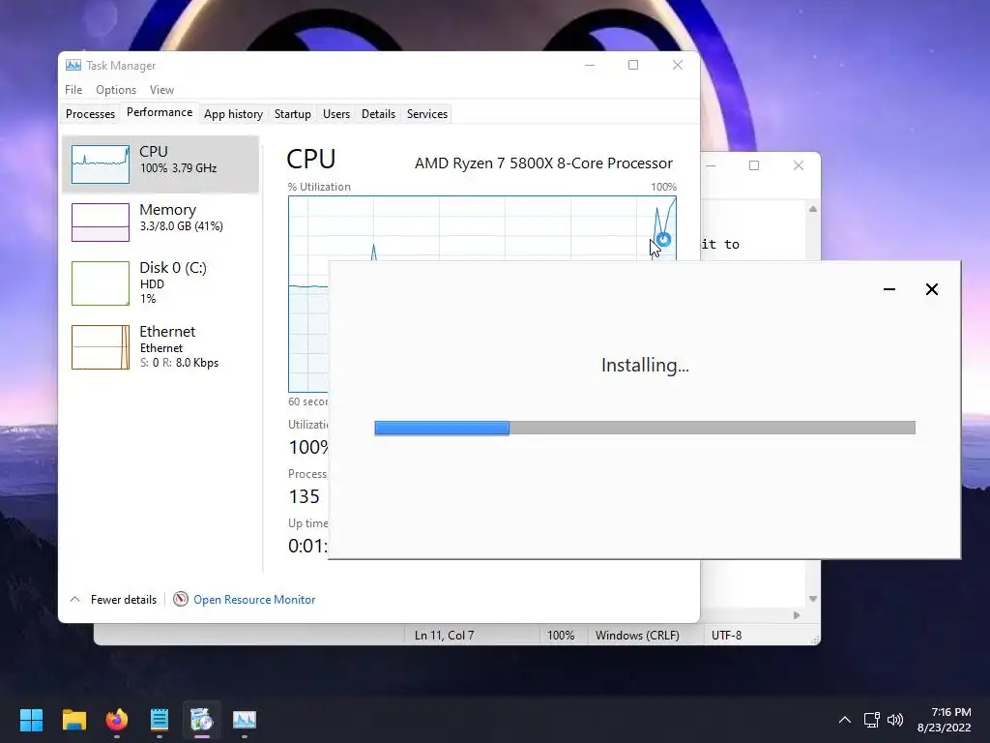Switch to the App history tab
Screen dimensions: 990x743
click(233, 114)
